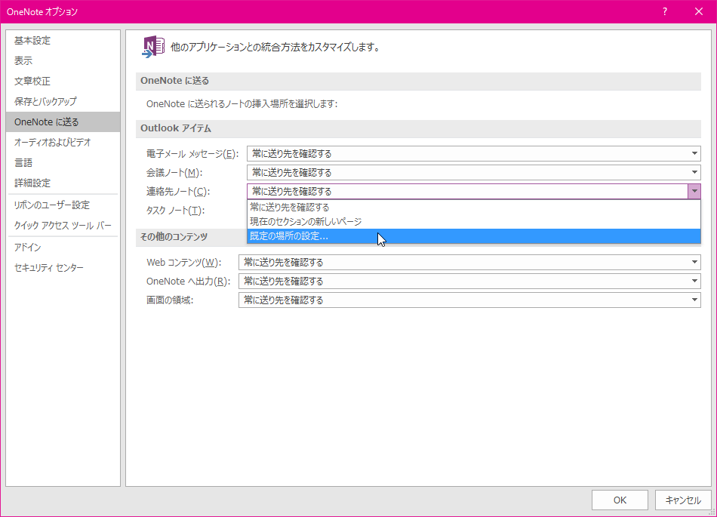717x517 pixels.
Task: Click the キャンセル button
Action: [683, 500]
